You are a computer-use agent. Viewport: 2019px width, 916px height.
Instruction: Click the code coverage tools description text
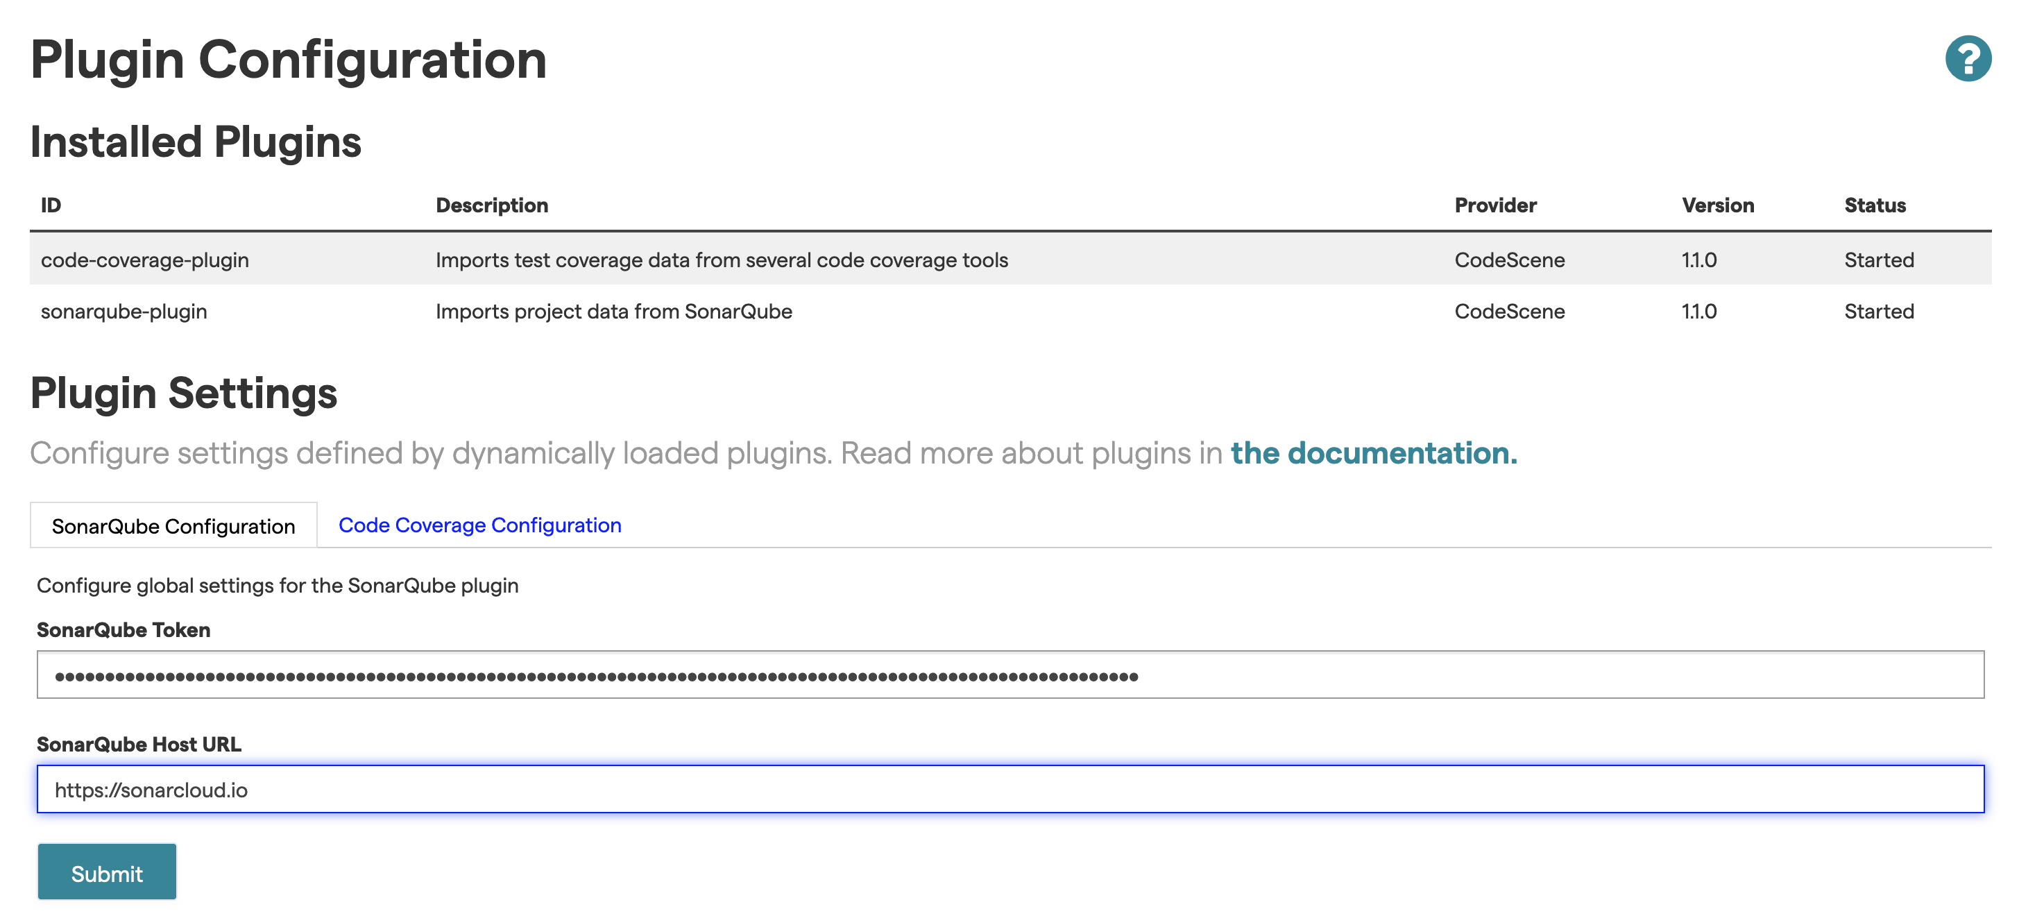[721, 260]
